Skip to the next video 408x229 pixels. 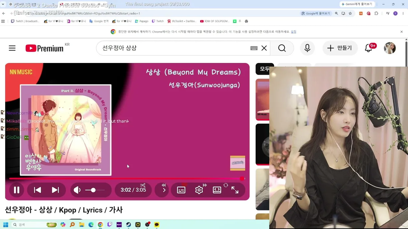55,190
